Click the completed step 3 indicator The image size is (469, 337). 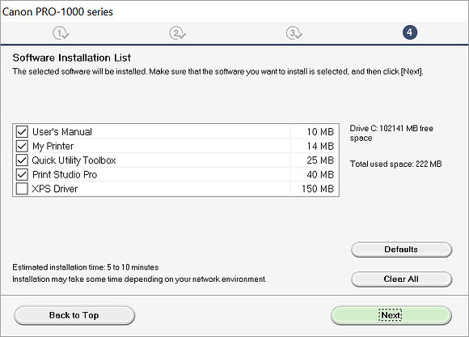[x=294, y=33]
